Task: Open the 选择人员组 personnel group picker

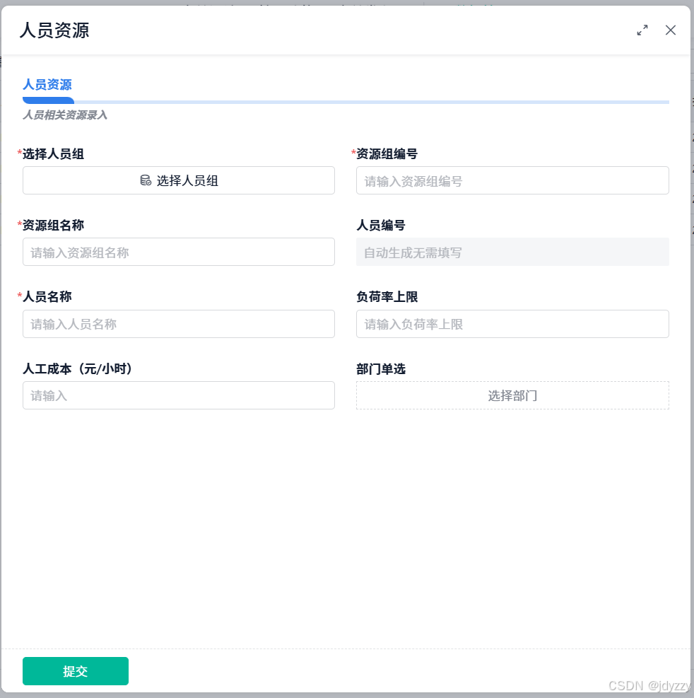Action: click(178, 180)
